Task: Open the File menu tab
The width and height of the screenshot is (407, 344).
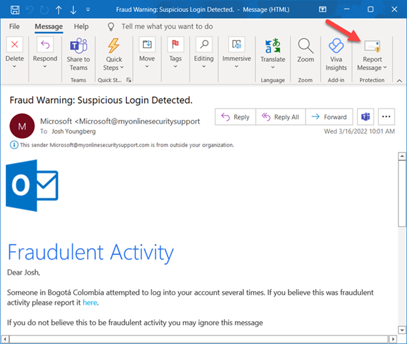Action: click(x=14, y=27)
